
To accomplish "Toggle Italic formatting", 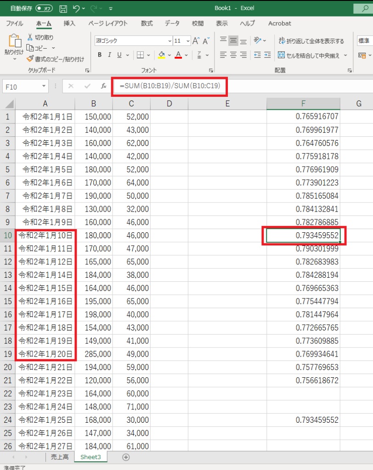I will click(x=109, y=55).
